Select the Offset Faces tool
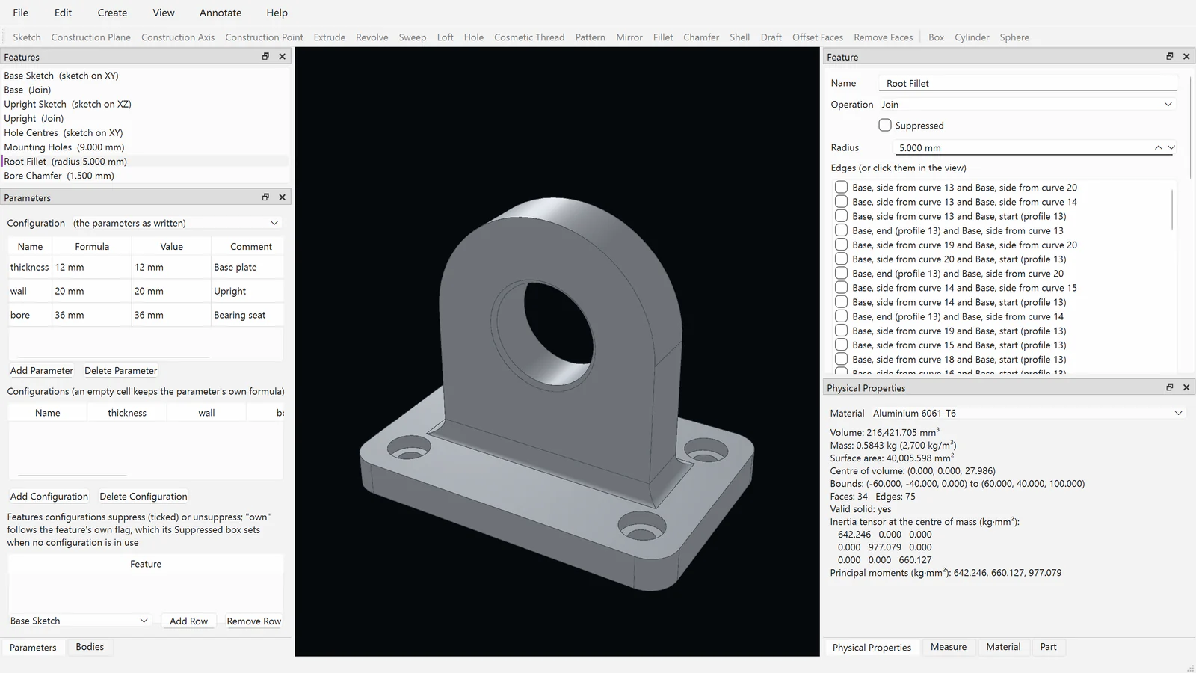This screenshot has width=1196, height=673. tap(818, 37)
